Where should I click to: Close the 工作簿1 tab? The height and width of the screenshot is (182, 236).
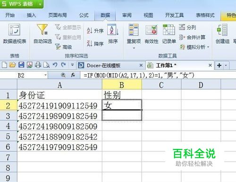coord(210,65)
